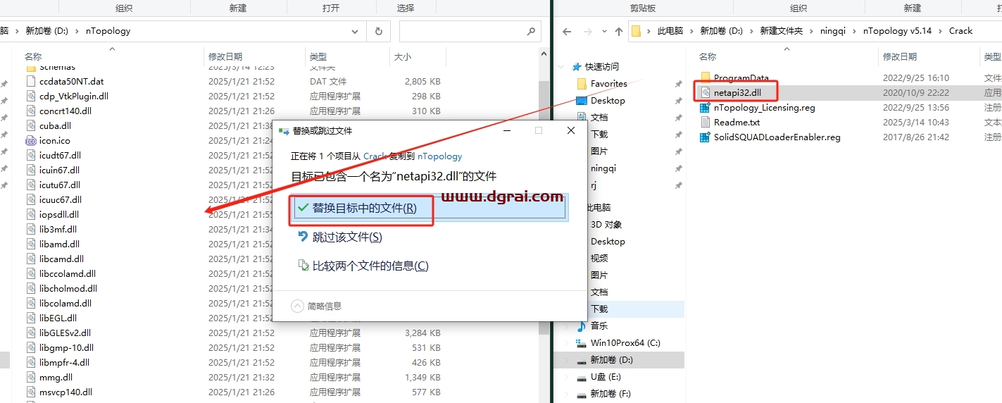Open recent locations dropdown in Crack window
1002x403 pixels.
[603, 32]
